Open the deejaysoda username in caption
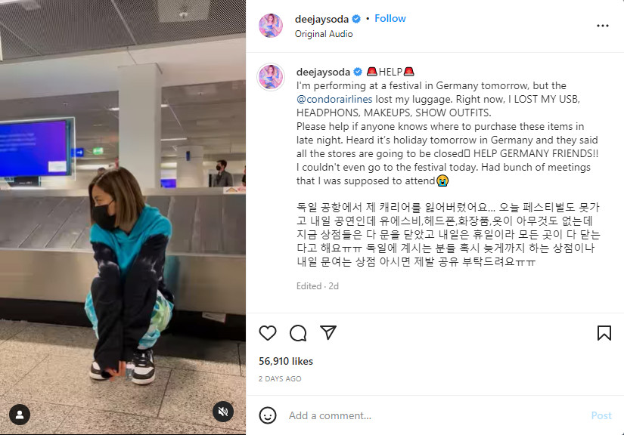 [323, 72]
